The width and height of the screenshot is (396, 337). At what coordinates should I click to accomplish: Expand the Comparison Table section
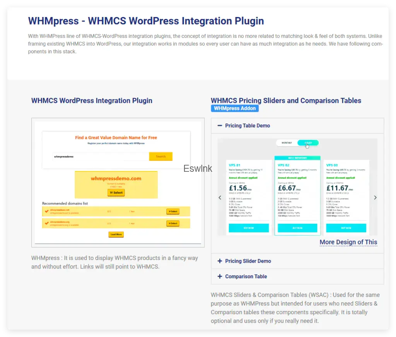pos(246,277)
